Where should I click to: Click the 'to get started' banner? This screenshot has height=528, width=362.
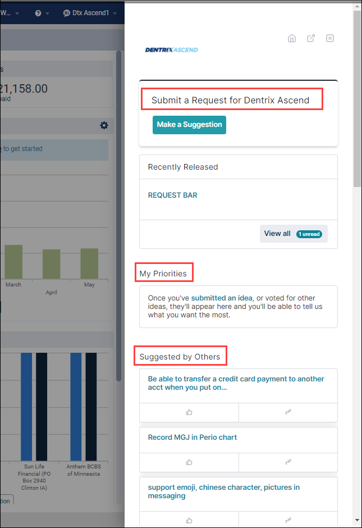(x=54, y=149)
